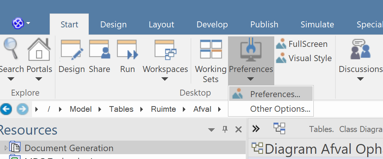Open Visual Style settings
383x159 pixels.
coord(281,58)
